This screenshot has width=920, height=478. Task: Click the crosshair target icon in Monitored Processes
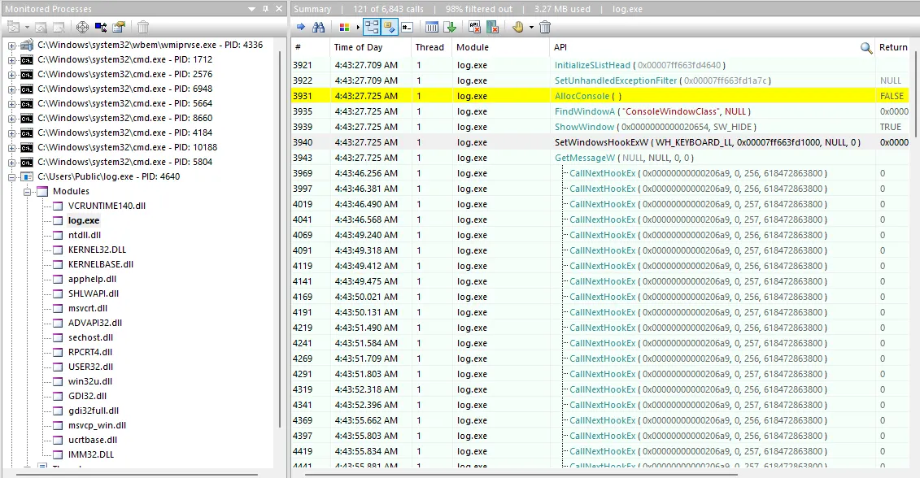tap(83, 27)
